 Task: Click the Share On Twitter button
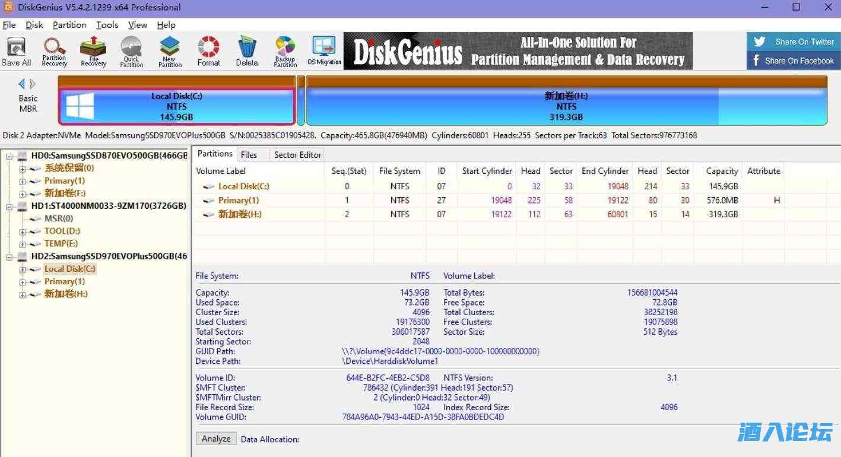click(794, 42)
